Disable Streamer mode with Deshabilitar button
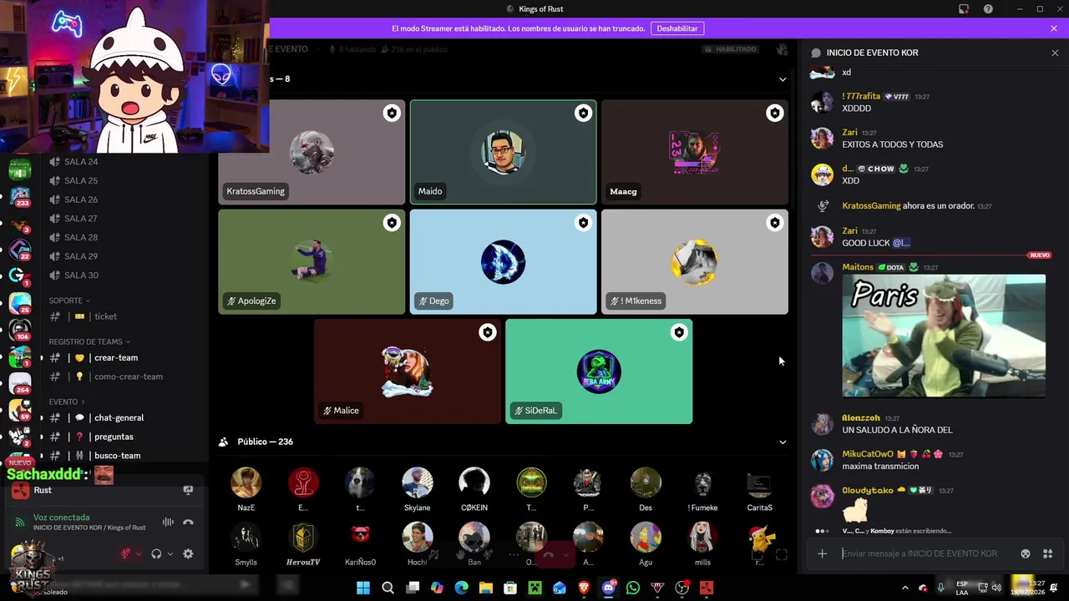The height and width of the screenshot is (601, 1069). (x=677, y=28)
